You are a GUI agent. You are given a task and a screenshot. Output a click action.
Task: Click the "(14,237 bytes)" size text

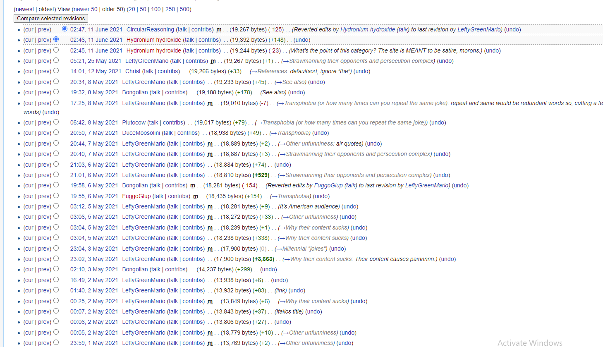pyautogui.click(x=214, y=269)
